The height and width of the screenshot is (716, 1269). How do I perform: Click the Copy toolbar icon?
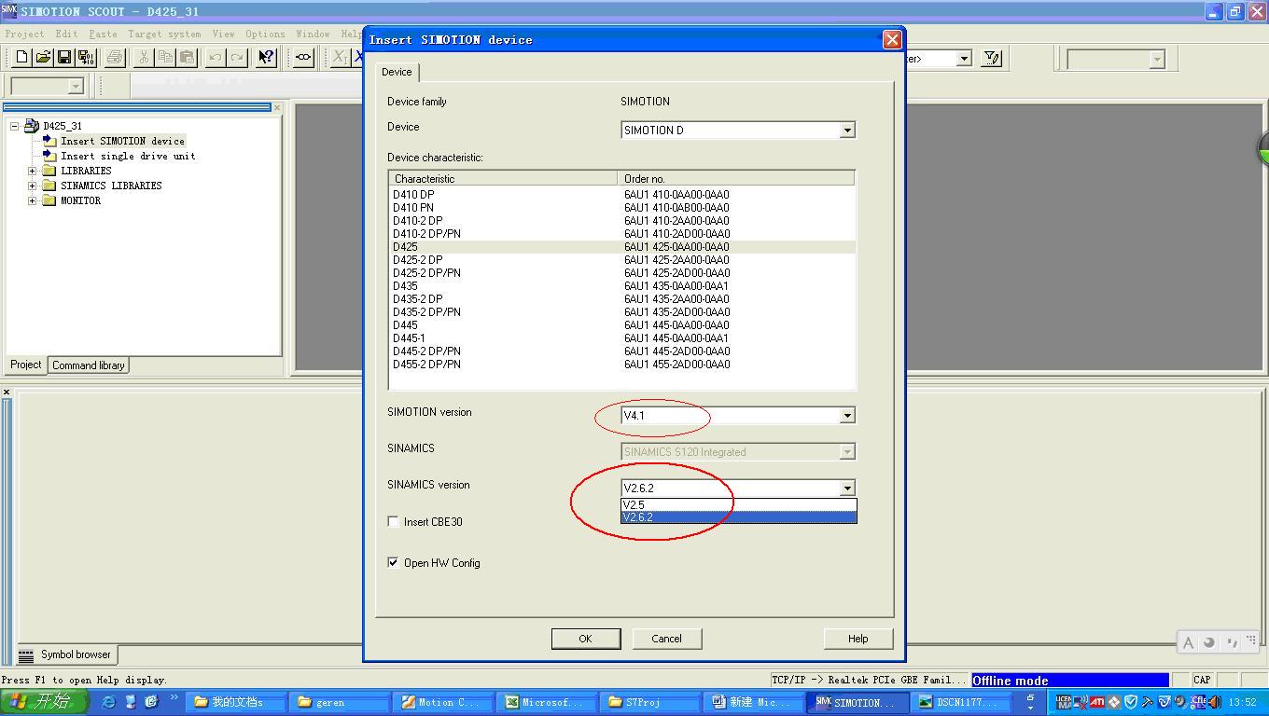(x=165, y=58)
